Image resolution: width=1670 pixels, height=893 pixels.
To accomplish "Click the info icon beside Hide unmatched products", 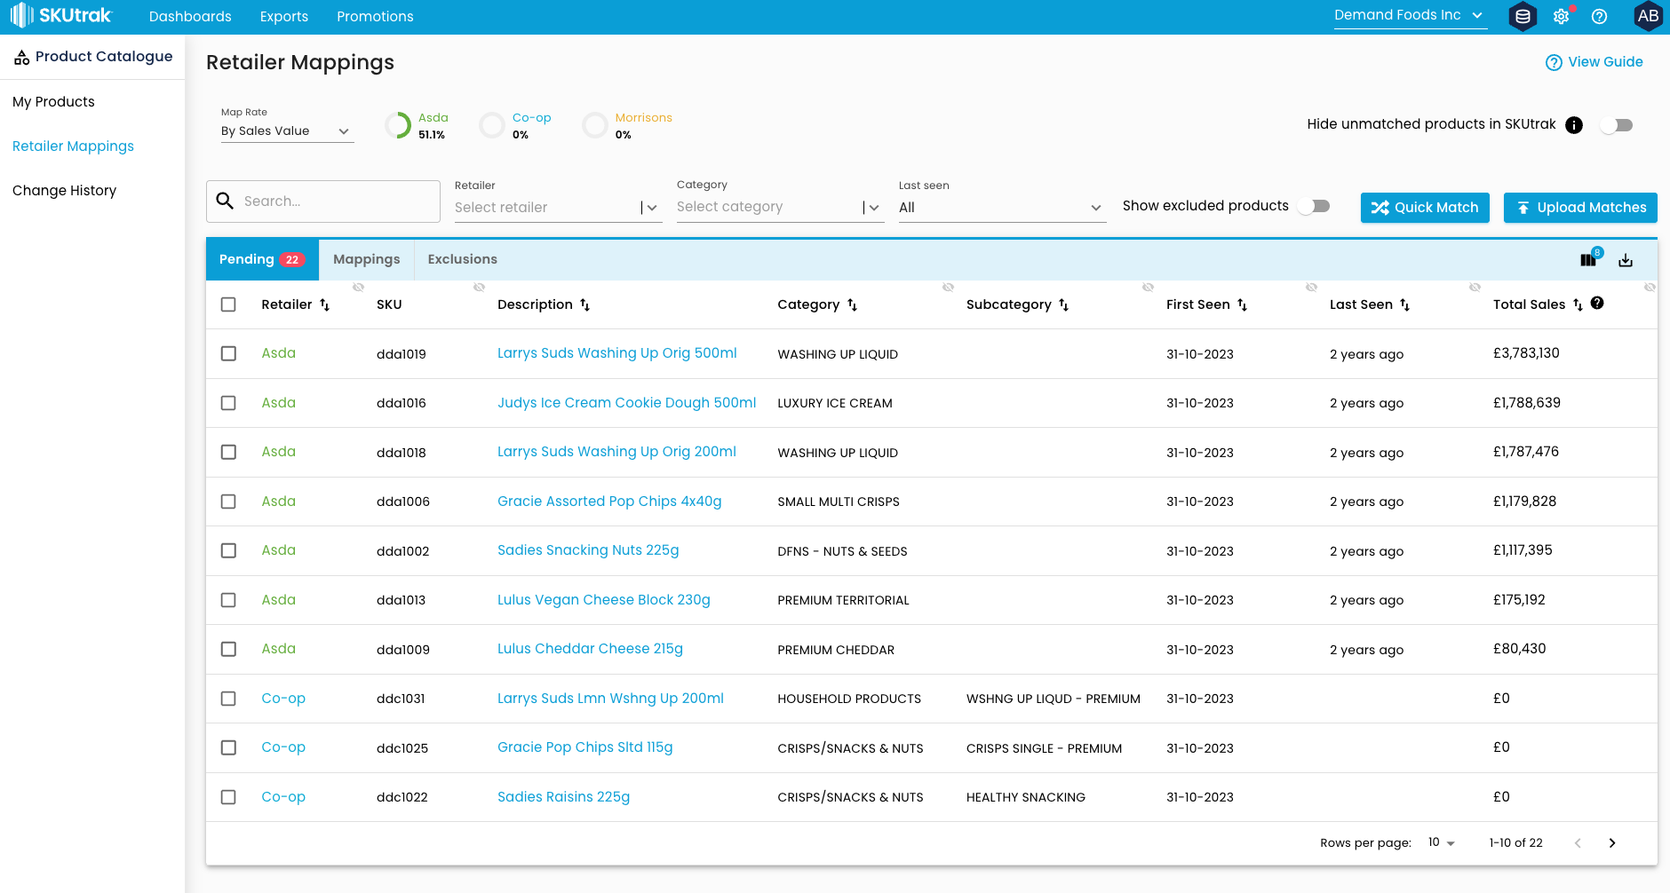I will point(1573,125).
